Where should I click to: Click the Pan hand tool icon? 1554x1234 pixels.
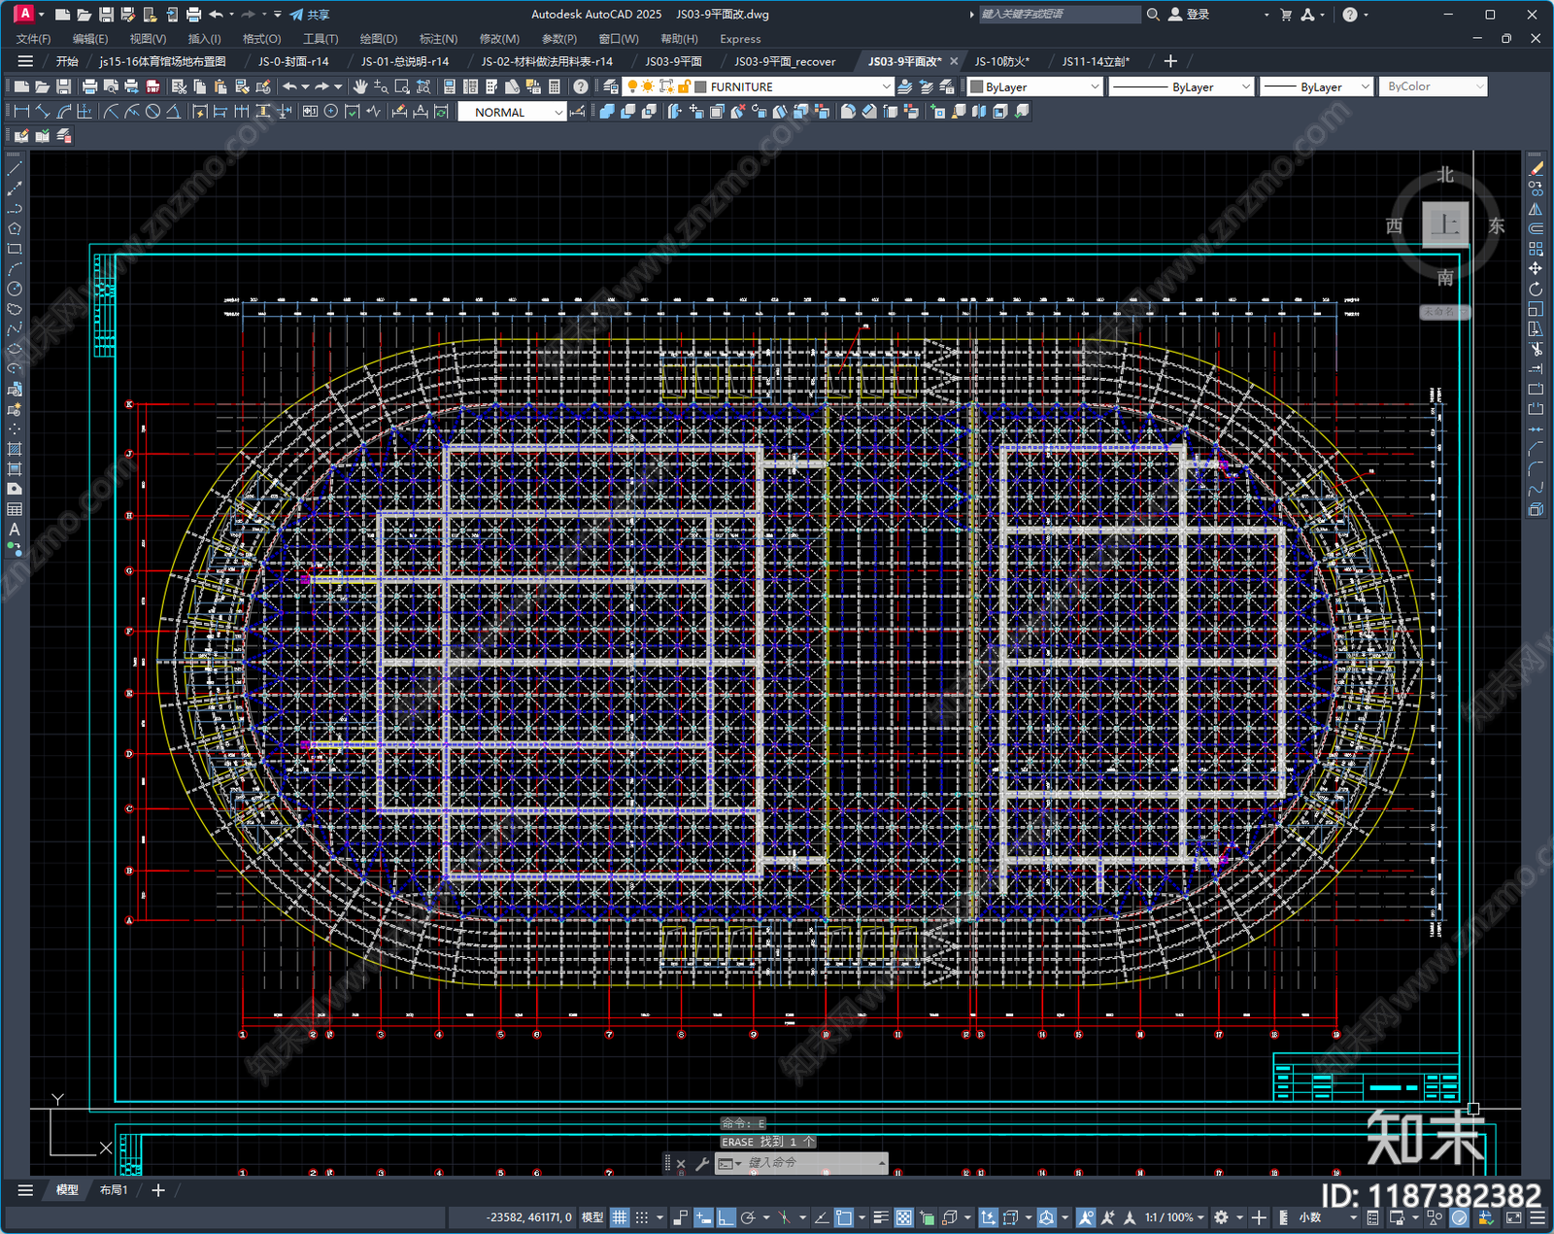point(360,86)
